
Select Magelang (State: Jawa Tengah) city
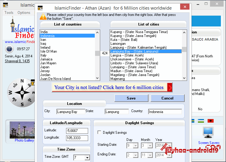point(146,75)
